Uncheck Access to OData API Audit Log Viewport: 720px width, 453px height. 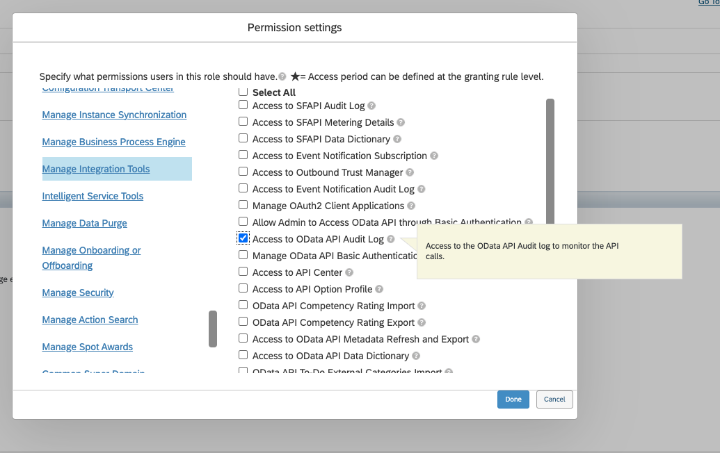(243, 238)
